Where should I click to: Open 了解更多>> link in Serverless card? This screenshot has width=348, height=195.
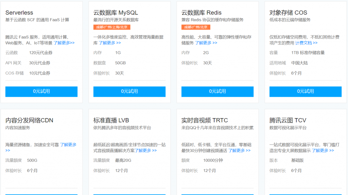(64, 43)
